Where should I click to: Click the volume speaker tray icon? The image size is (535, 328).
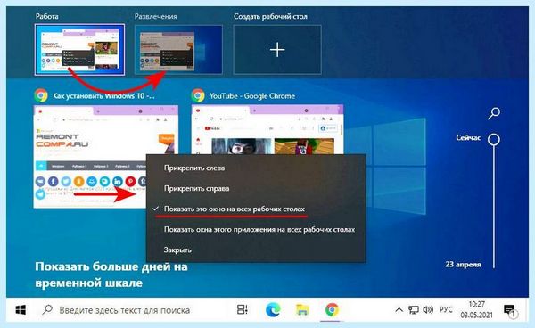click(428, 309)
